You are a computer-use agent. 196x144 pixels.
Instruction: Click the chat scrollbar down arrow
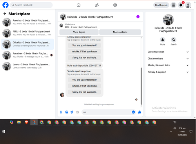point(142,106)
